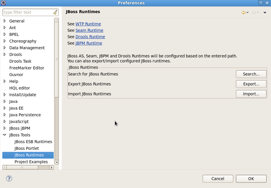The image size is (271, 188).
Task: Click the tree scroll down arrow
Action: pyautogui.click(x=57, y=162)
